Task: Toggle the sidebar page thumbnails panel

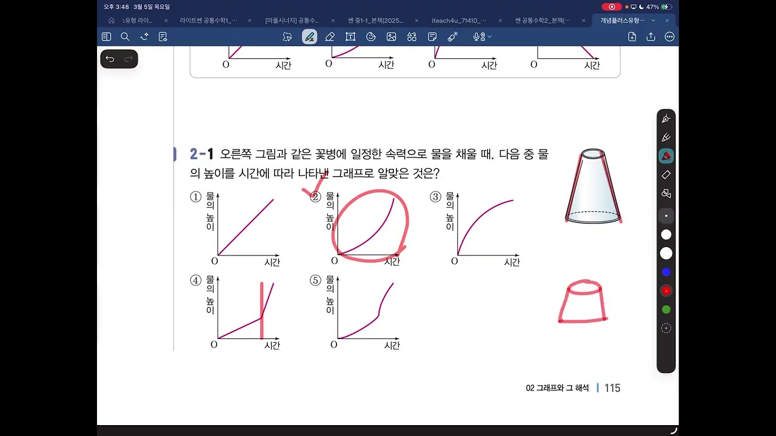Action: point(107,37)
